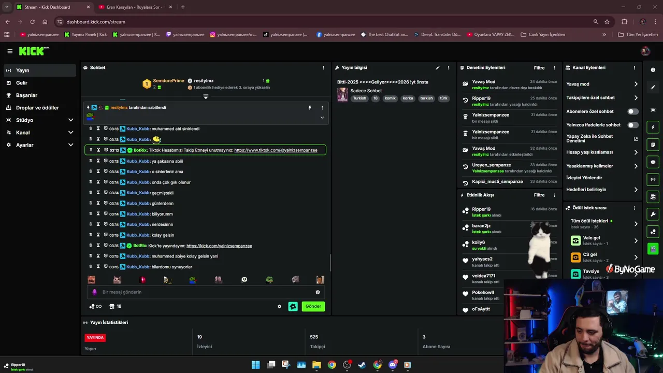The width and height of the screenshot is (663, 373).
Task: Open the Yayıncı Paneli | Kick bookmark
Action: click(86, 35)
